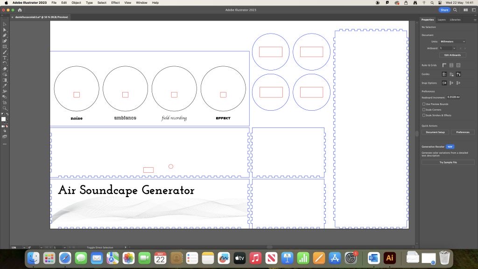Click the Document Setup button
The image size is (478, 269).
coord(435,132)
